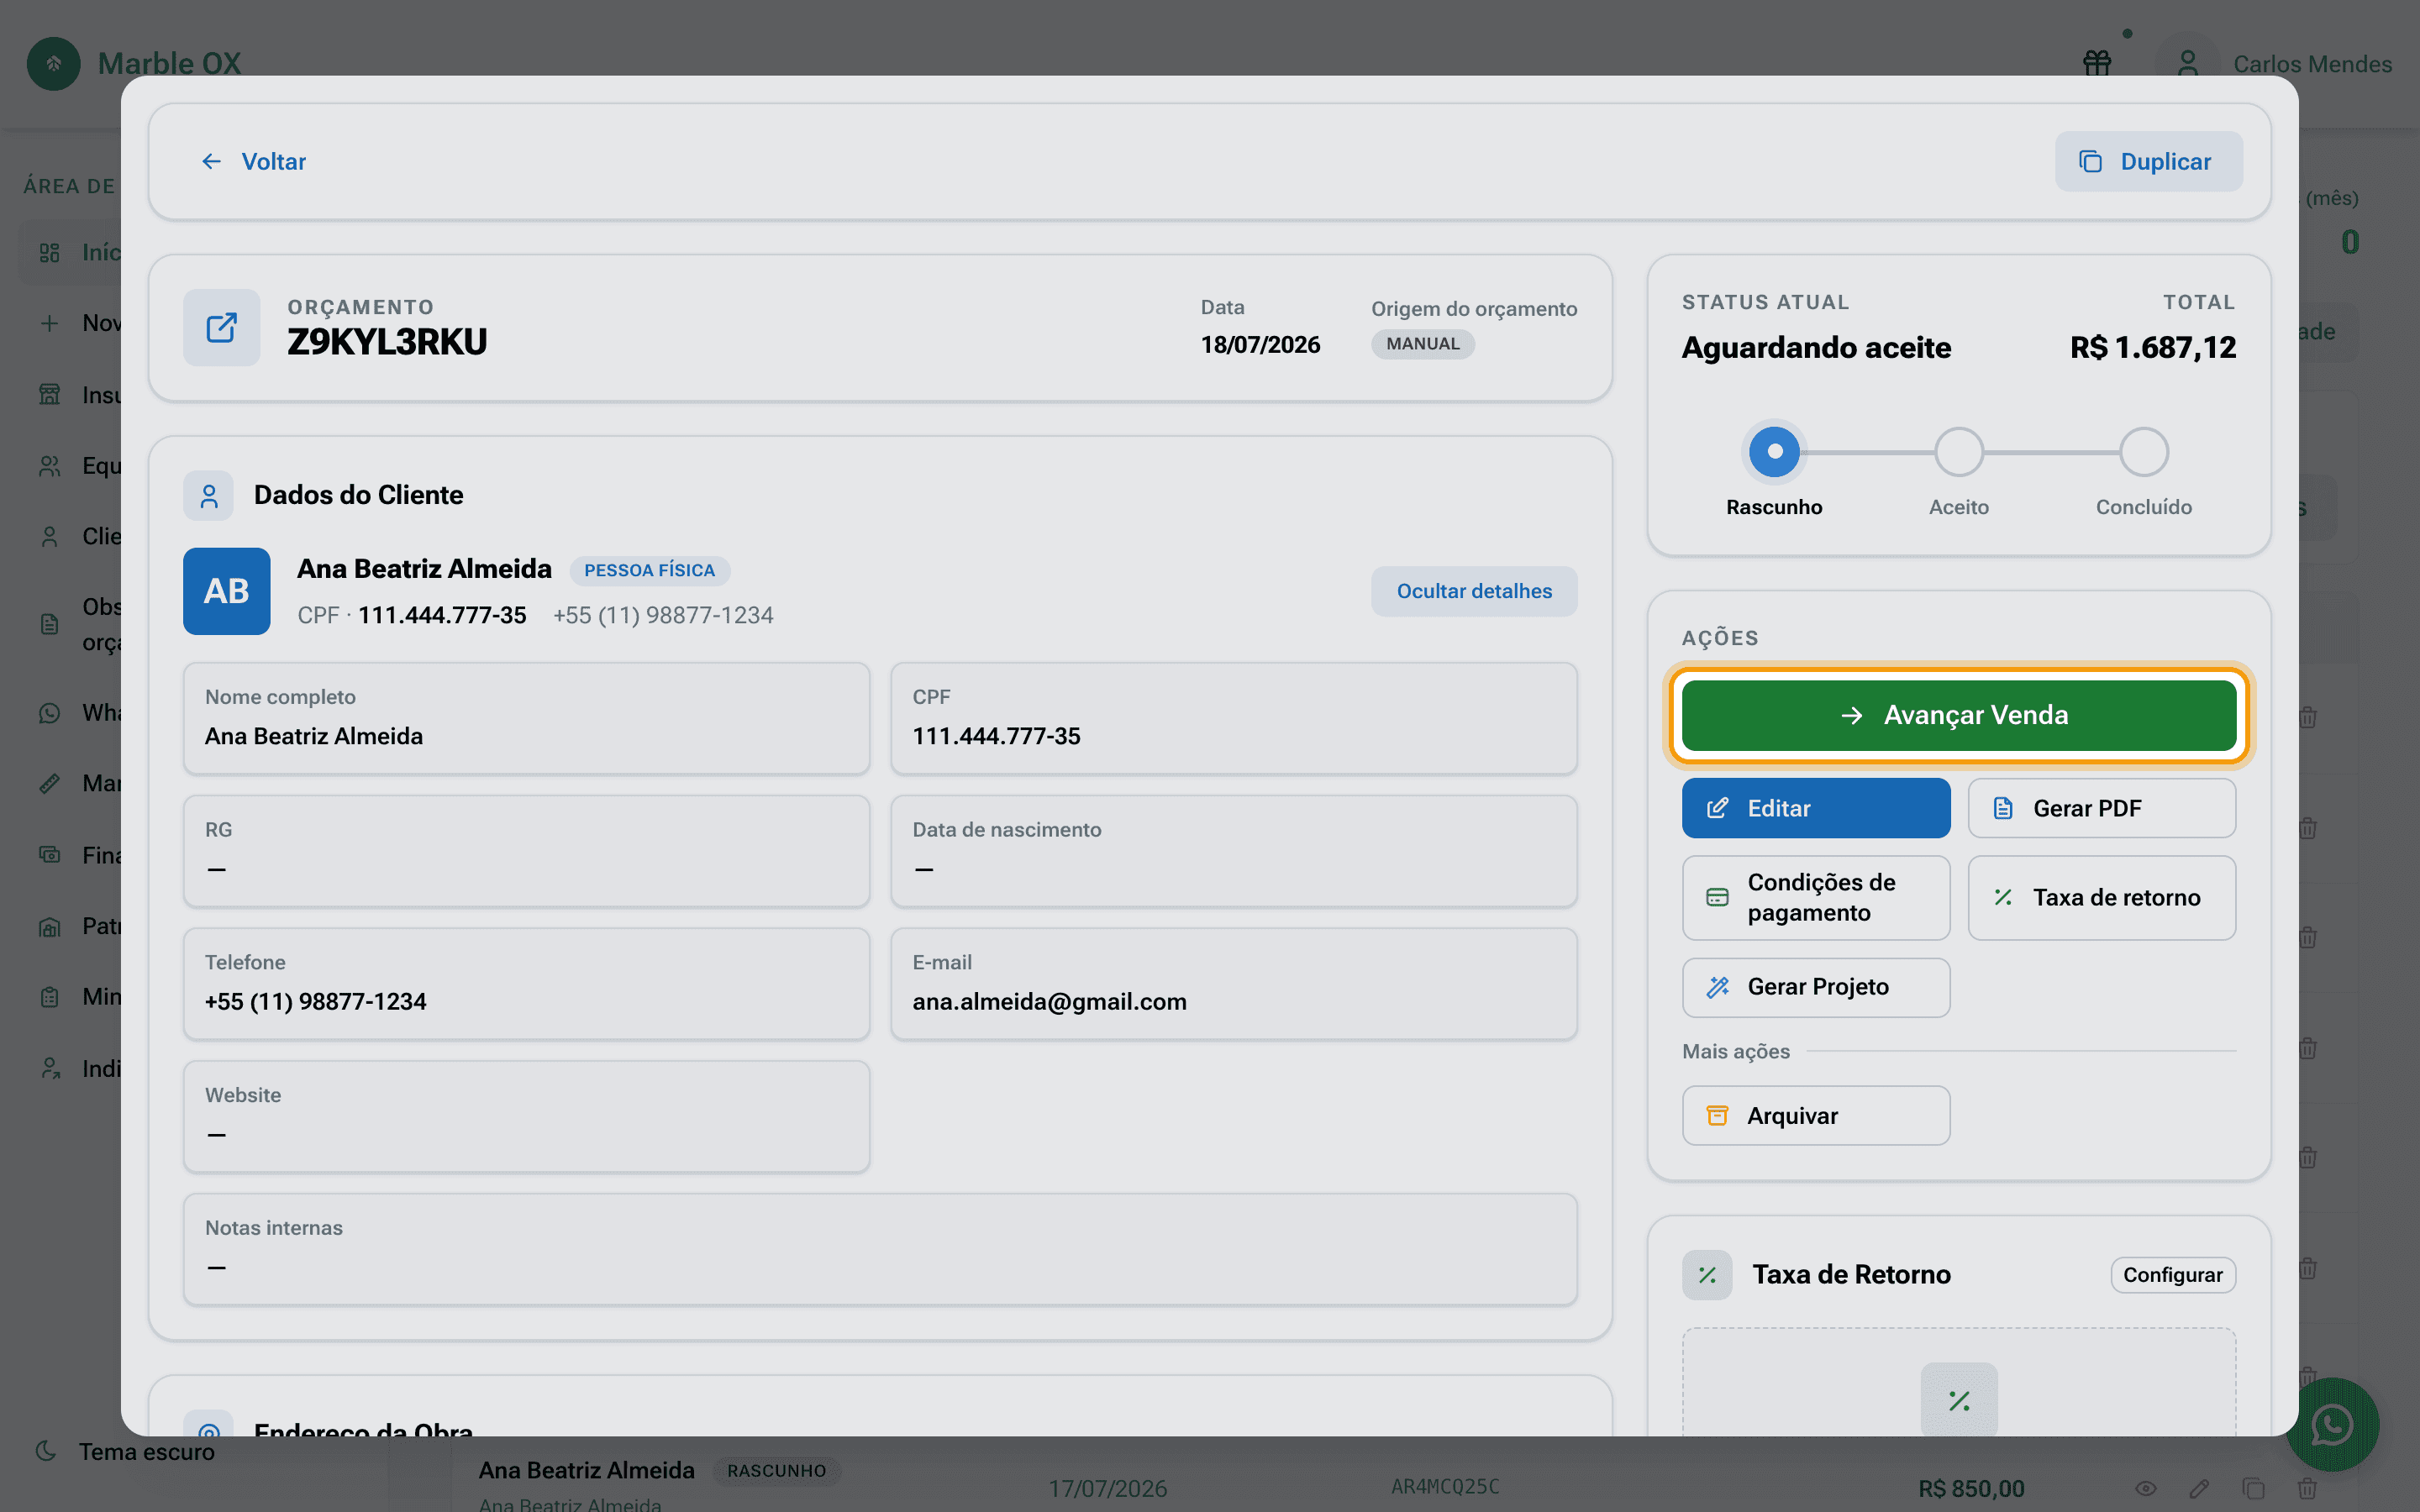The height and width of the screenshot is (1512, 2420).
Task: Click the Nome completo field
Action: coord(526,718)
